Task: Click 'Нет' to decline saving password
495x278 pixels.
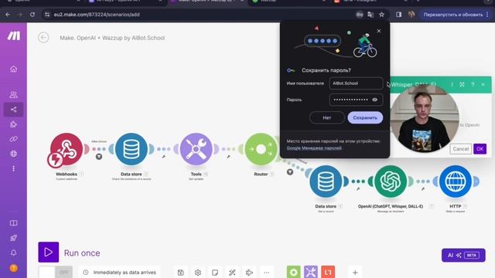Action: pos(326,117)
